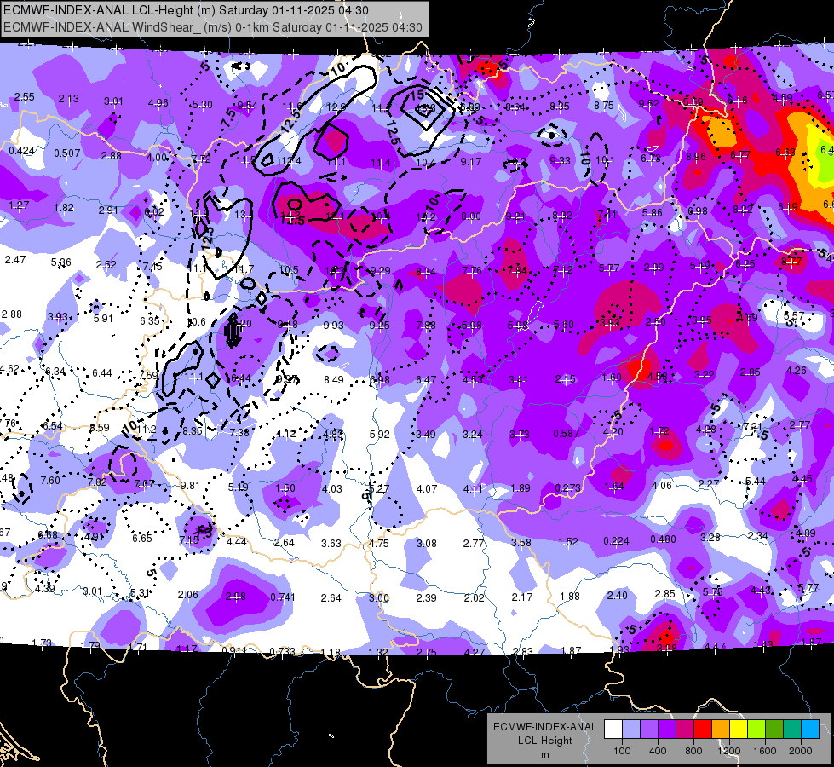Click the wind shear value 5.92

379,434
